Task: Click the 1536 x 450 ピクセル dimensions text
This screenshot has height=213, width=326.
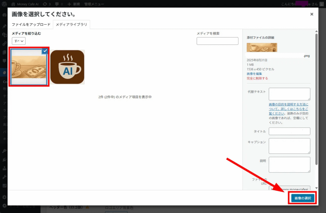Action: 260,69
